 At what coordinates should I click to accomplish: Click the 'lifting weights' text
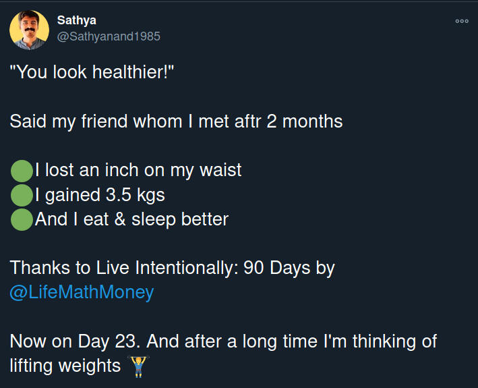point(65,366)
